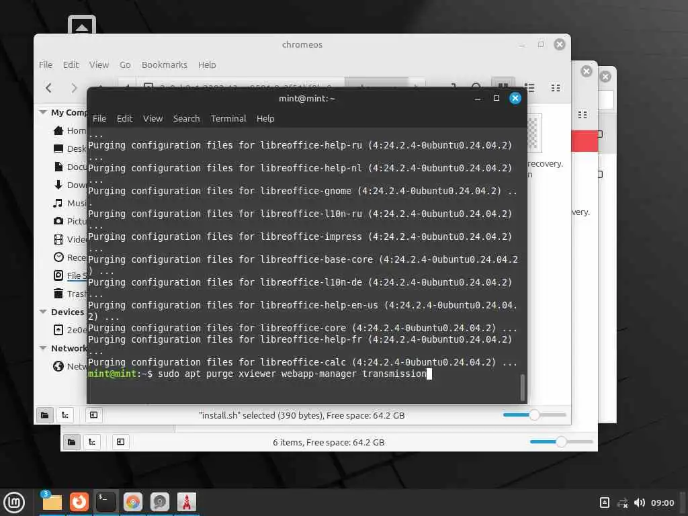This screenshot has height=516, width=688.
Task: Switch rear window to compact view
Action: pyautogui.click(x=583, y=115)
